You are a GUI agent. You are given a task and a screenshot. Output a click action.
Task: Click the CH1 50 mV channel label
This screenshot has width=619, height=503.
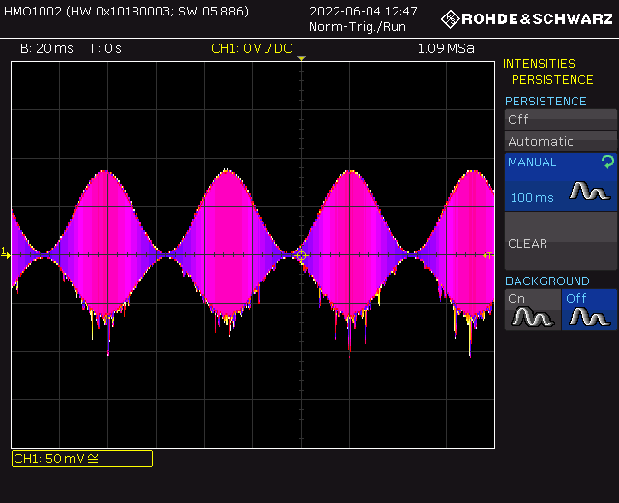[82, 459]
